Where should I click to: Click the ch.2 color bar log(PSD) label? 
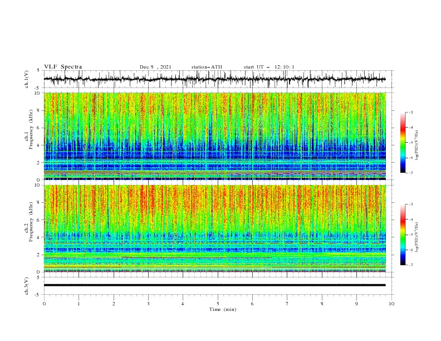click(416, 237)
